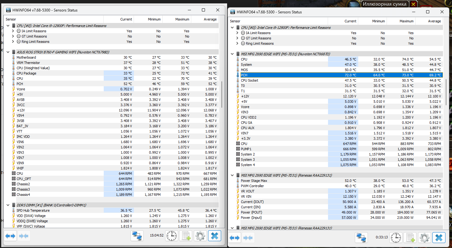Click blue X close-sensors button in right window
The image size is (452, 248).
coord(439,238)
